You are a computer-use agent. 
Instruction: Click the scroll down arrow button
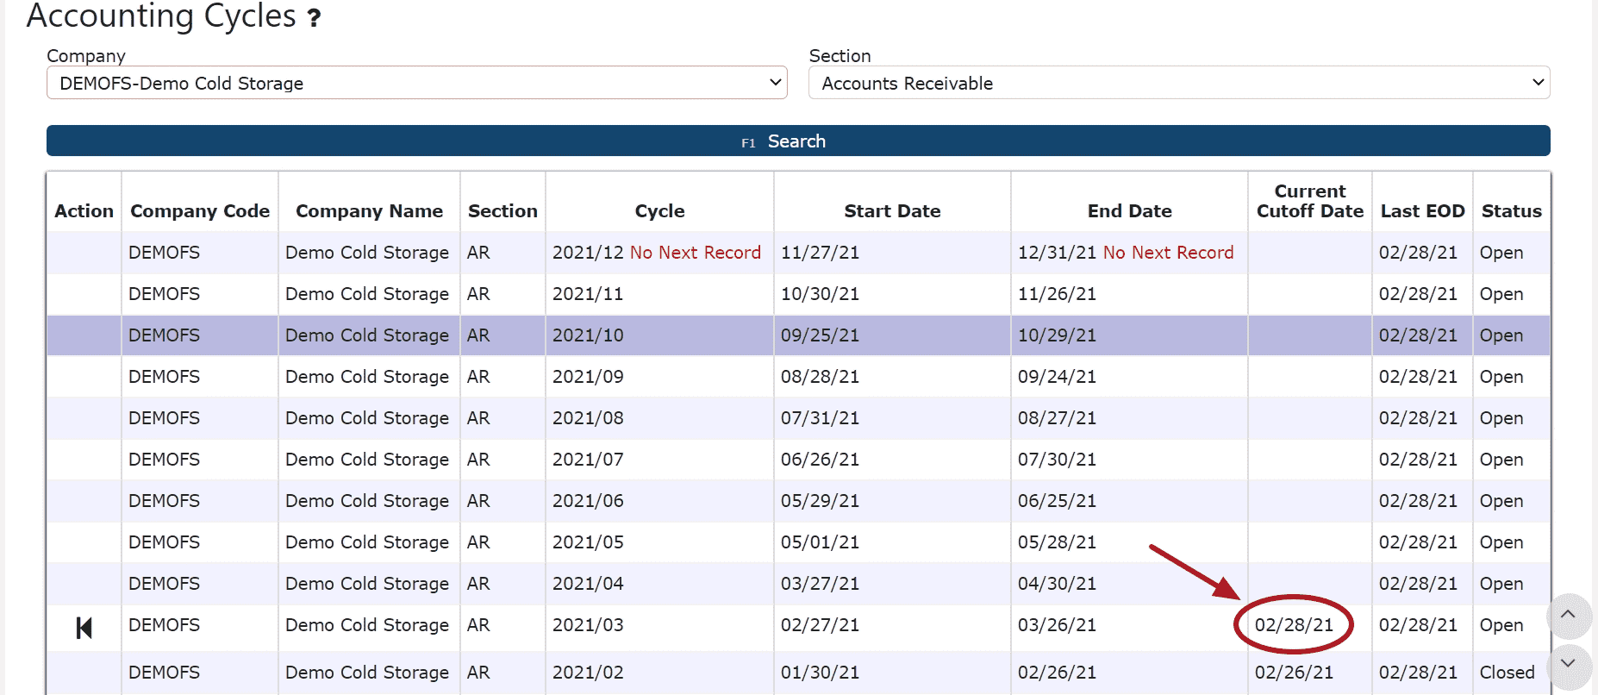[1568, 666]
